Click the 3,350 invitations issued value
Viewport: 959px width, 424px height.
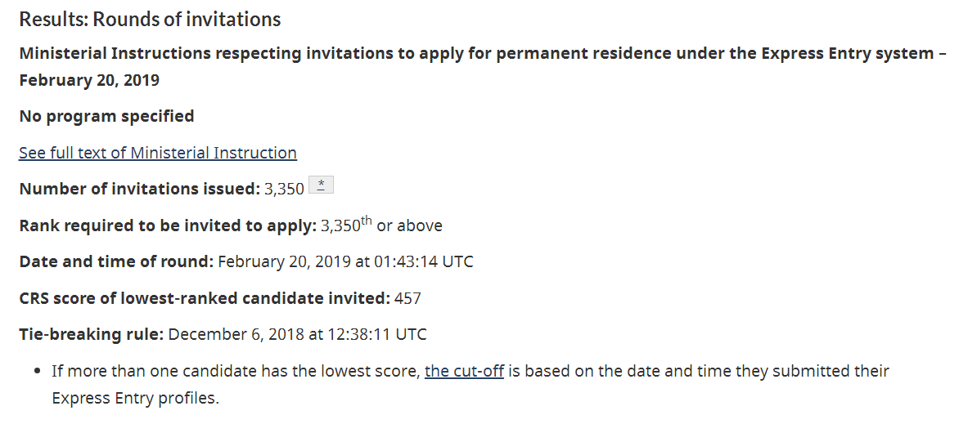(284, 189)
